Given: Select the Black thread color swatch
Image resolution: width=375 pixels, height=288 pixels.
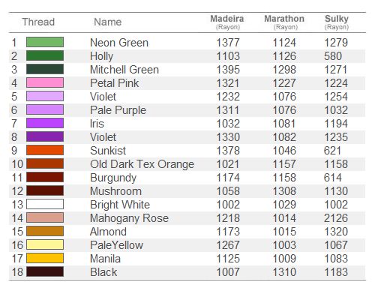Looking at the screenshot, I should click(45, 271).
